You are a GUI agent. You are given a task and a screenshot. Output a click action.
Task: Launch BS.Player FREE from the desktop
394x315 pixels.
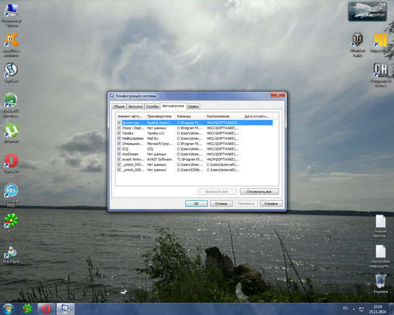click(x=11, y=196)
